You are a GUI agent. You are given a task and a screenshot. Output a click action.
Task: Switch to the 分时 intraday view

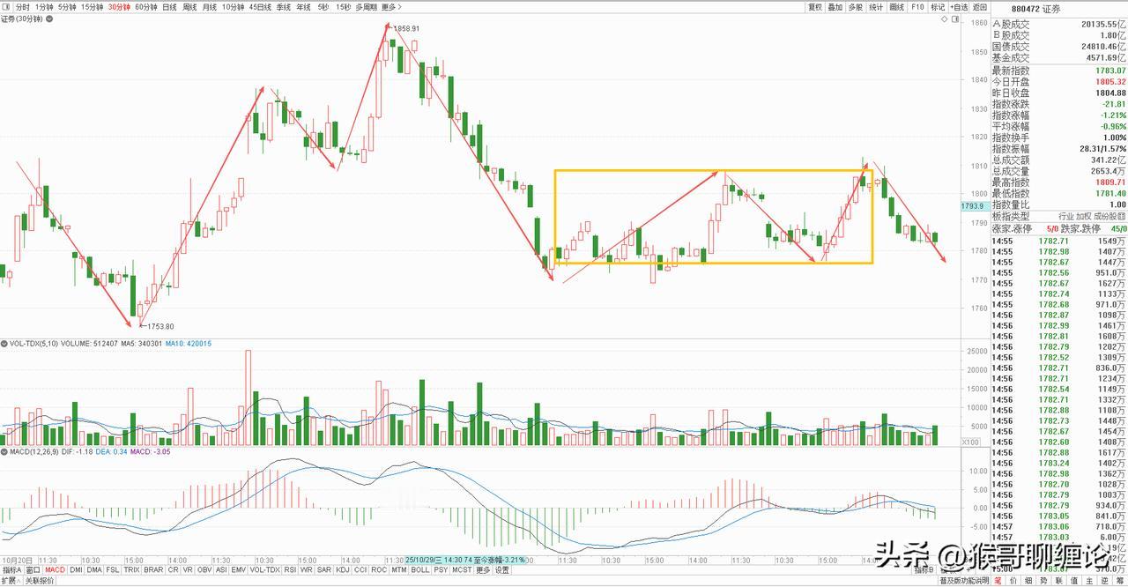[x=23, y=6]
